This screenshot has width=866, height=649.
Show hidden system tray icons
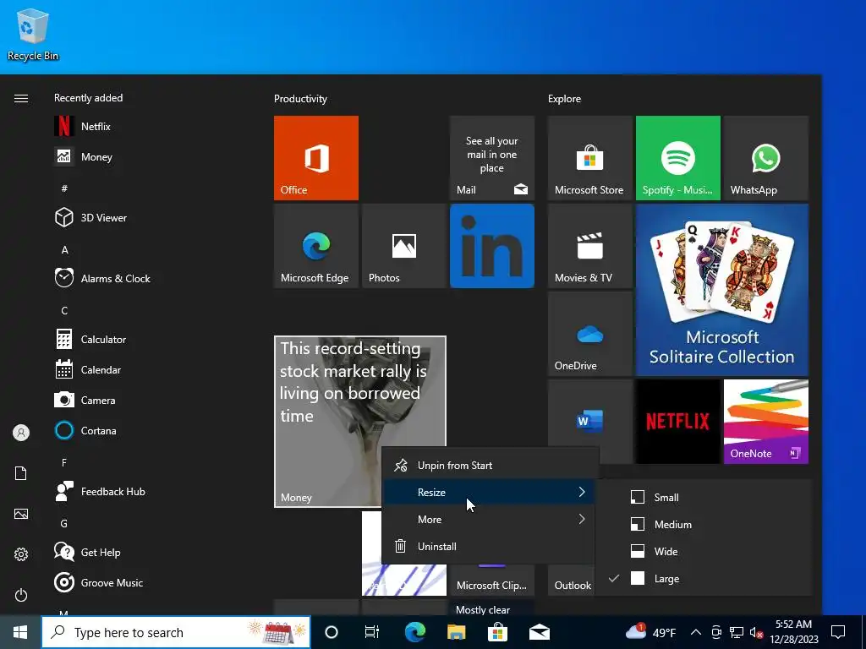pos(696,632)
